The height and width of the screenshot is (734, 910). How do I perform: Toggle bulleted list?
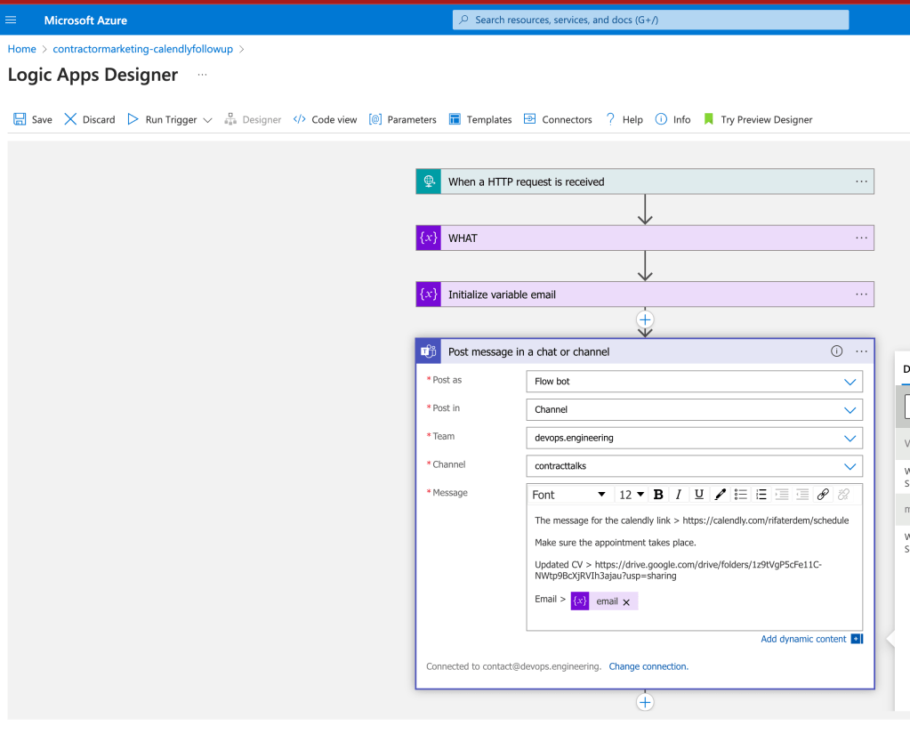pos(740,495)
